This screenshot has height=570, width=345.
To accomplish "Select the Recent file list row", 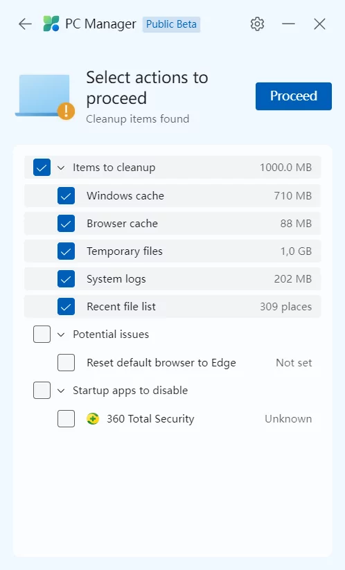I will (x=172, y=306).
